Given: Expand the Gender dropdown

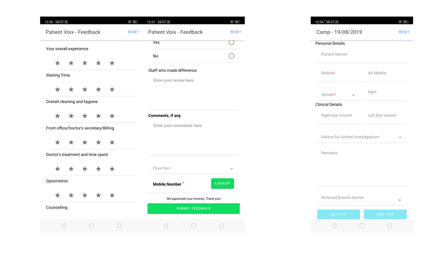Looking at the screenshot, I should pos(339,95).
